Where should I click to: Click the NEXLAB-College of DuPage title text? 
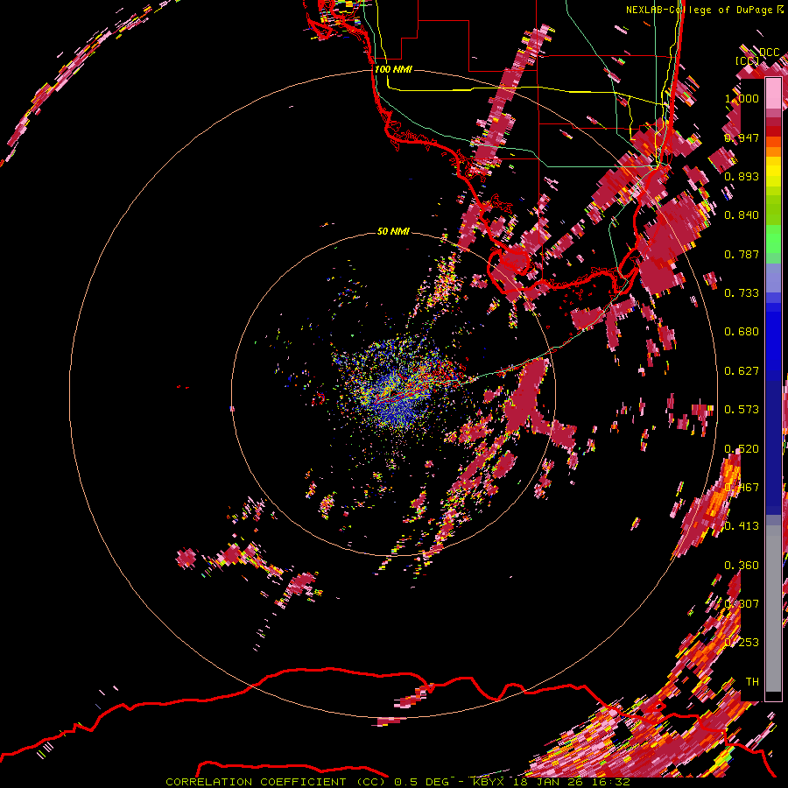click(x=699, y=10)
